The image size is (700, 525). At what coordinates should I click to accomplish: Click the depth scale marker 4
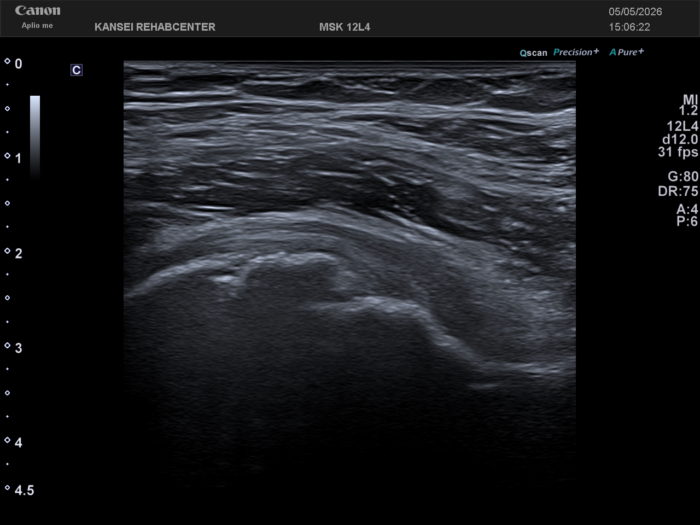point(18,442)
